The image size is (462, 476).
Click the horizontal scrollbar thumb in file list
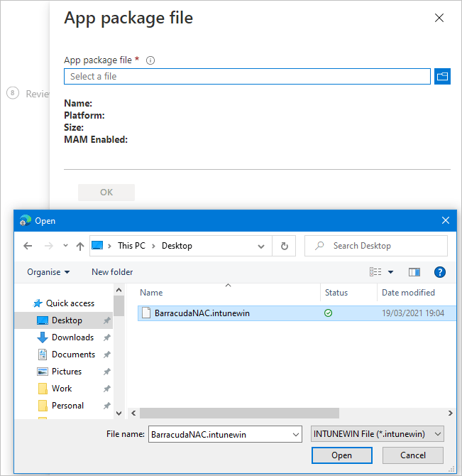(x=239, y=413)
